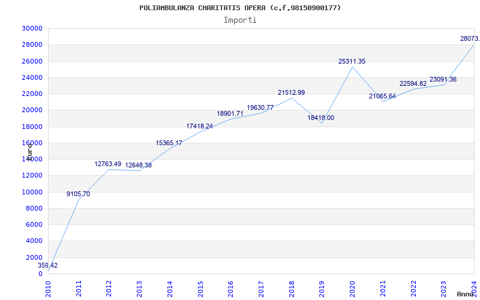This screenshot has width=480, height=300.
Task: Click the x-axis year 2013
Action: (139, 289)
